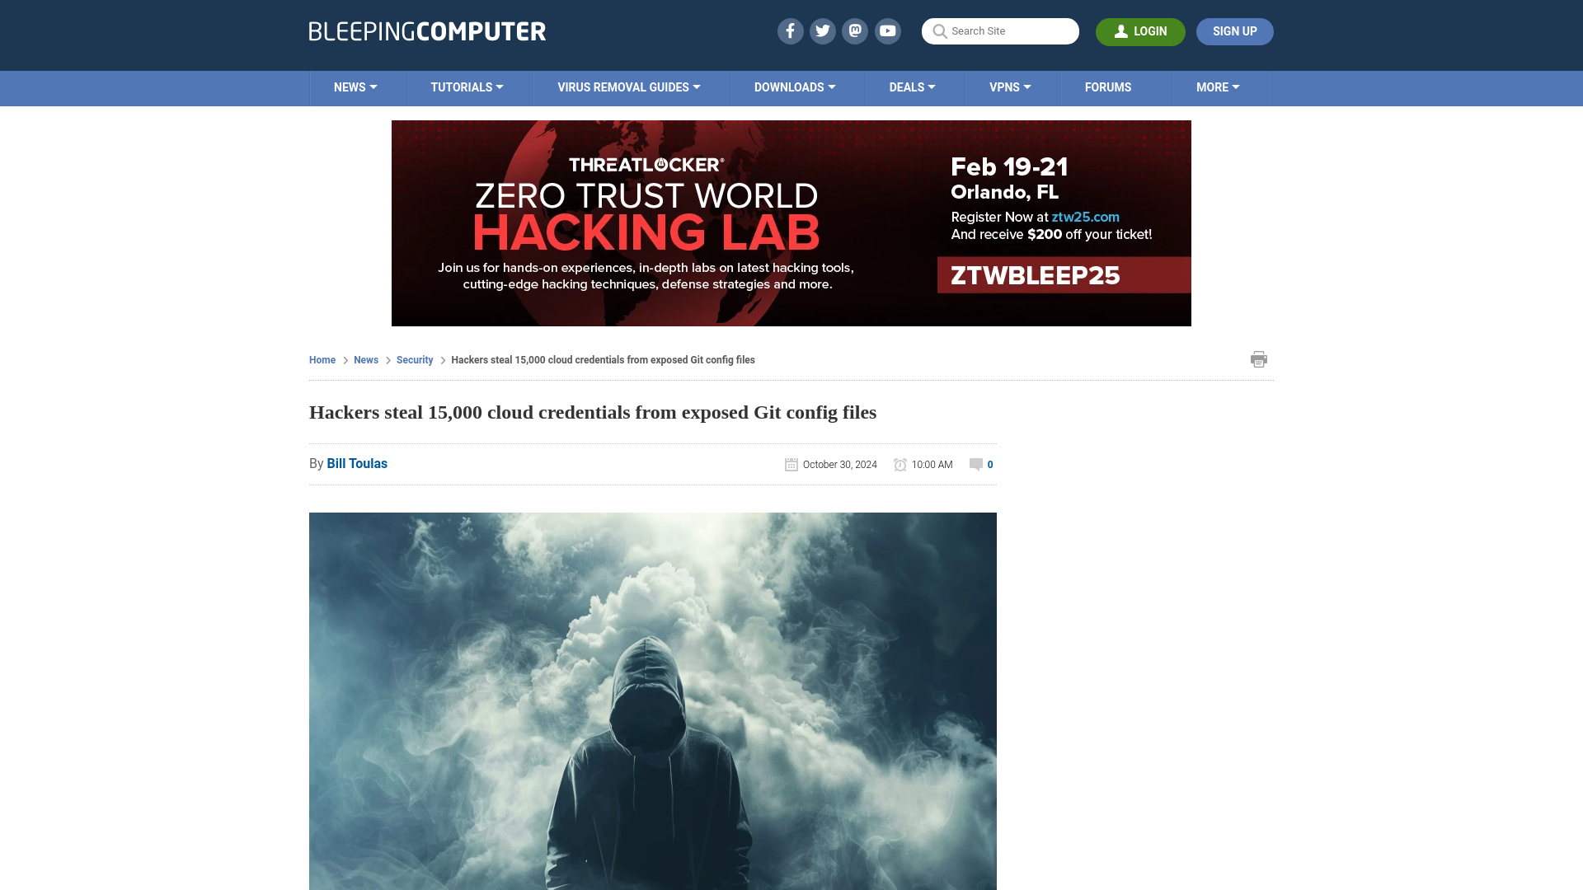Screen dimensions: 1583x890
Task: Toggle the VPNS dropdown expander
Action: (x=1026, y=87)
